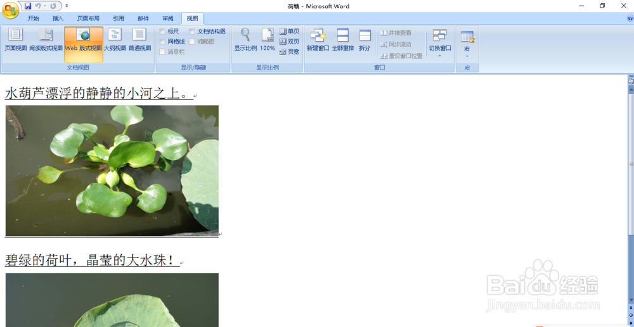
Task: Open the 邮件 tab
Action: pos(143,18)
